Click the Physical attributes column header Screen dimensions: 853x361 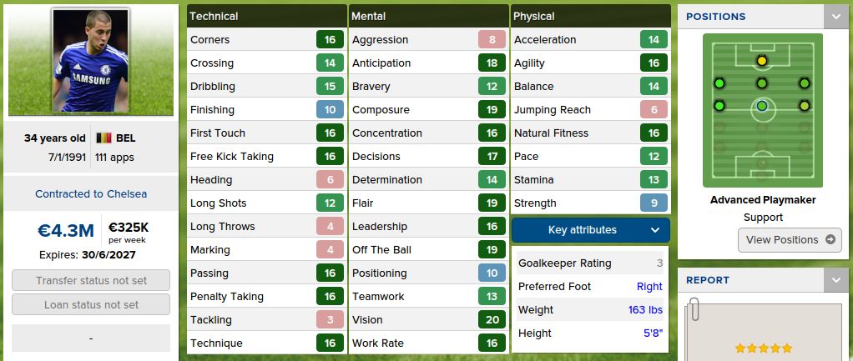tap(591, 16)
